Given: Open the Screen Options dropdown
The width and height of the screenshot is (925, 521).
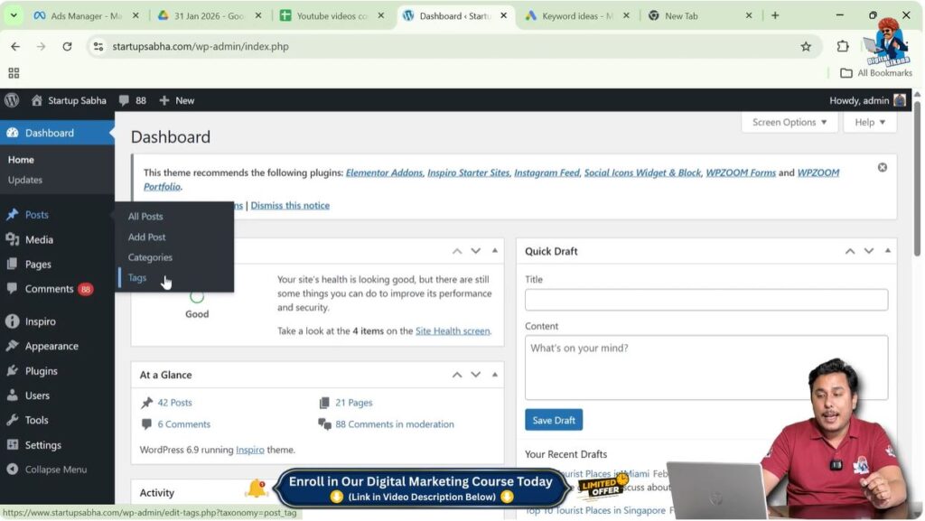Looking at the screenshot, I should [x=789, y=122].
